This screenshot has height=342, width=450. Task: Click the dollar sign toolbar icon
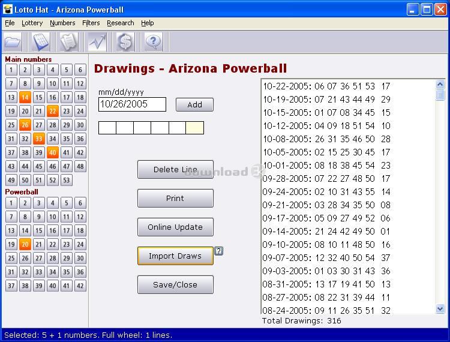125,42
